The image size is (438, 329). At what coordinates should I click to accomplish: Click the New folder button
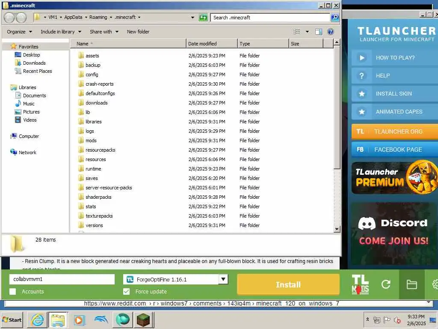click(138, 32)
